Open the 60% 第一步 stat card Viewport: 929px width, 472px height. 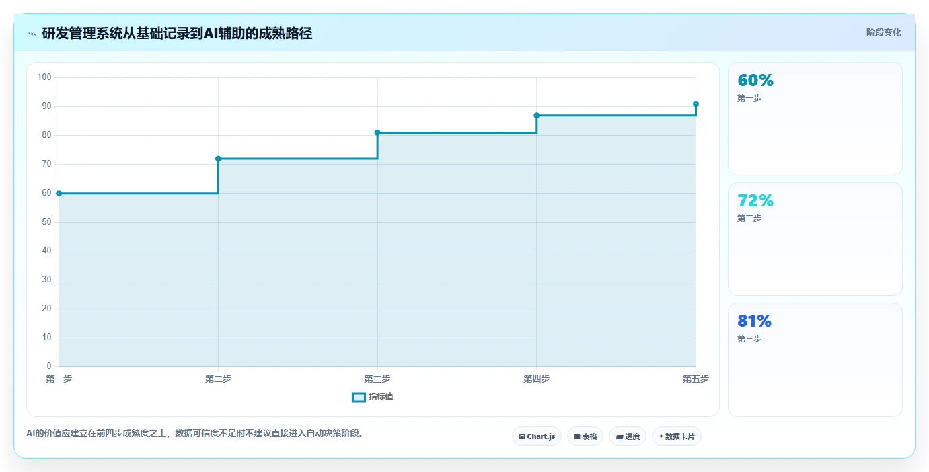coord(815,119)
